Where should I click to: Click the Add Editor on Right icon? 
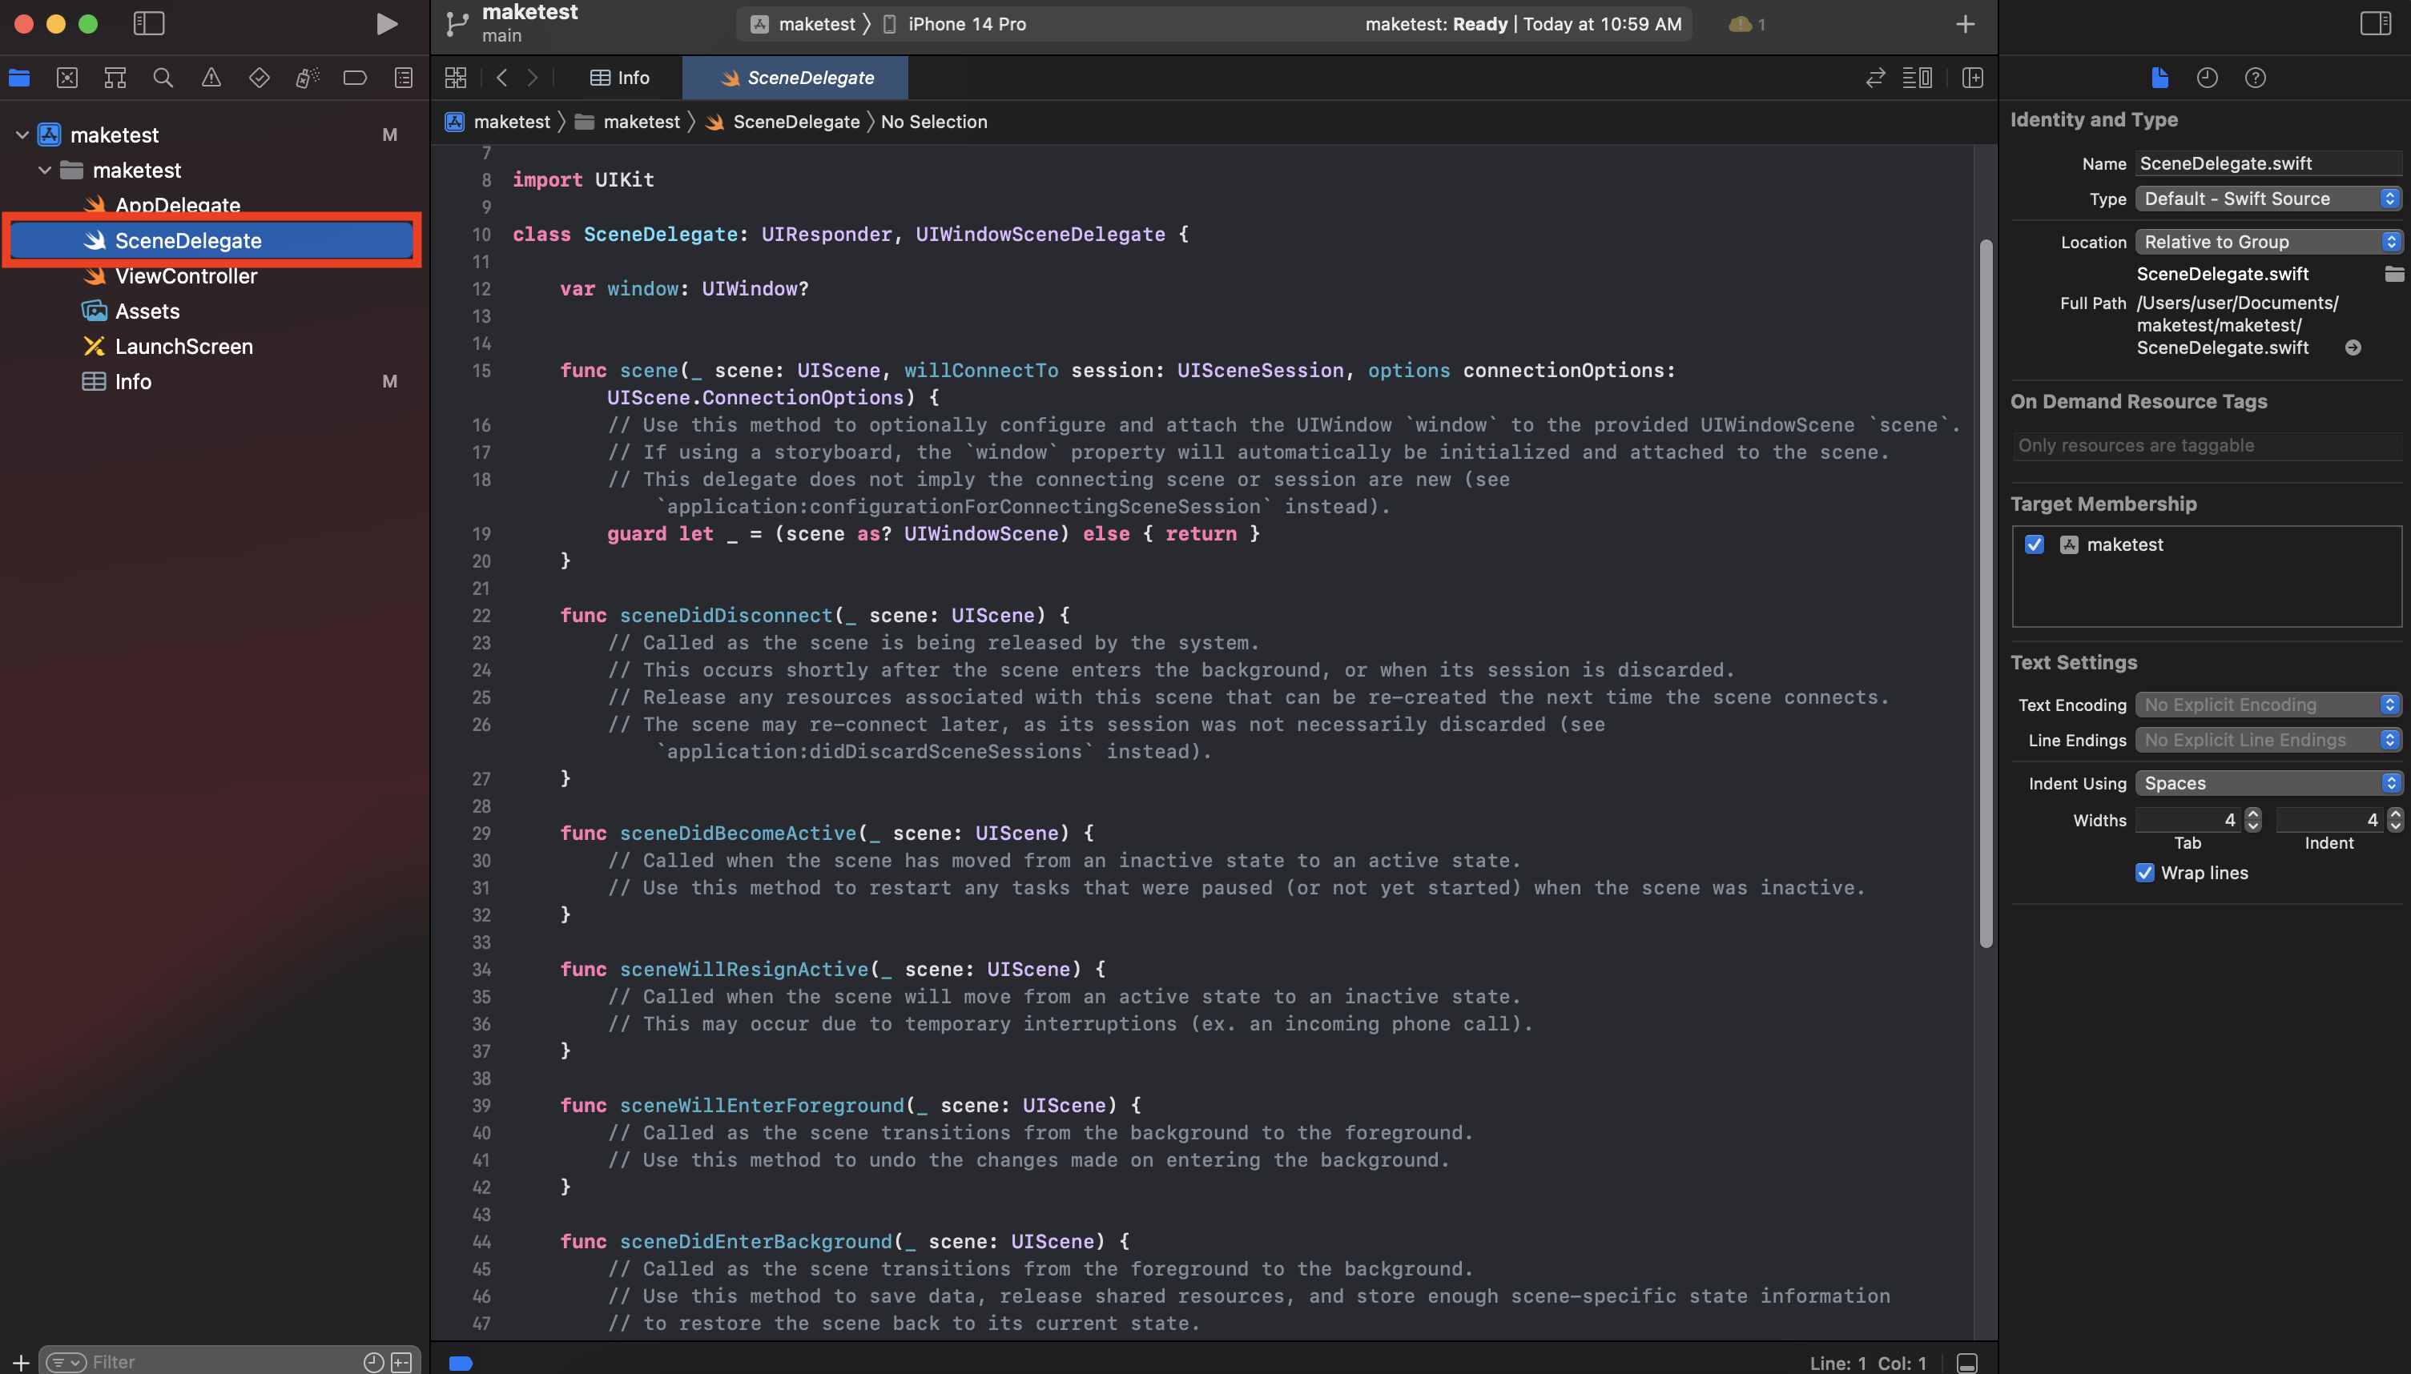tap(1972, 78)
